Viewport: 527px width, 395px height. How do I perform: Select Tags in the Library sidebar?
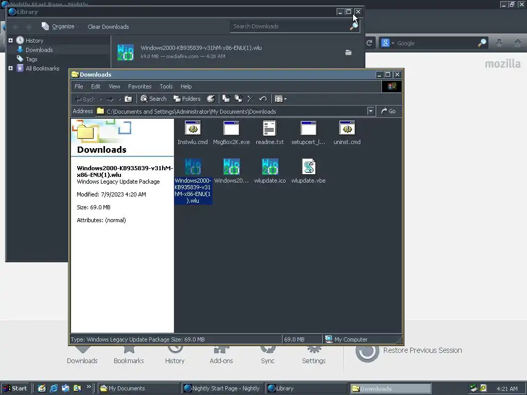tap(31, 59)
